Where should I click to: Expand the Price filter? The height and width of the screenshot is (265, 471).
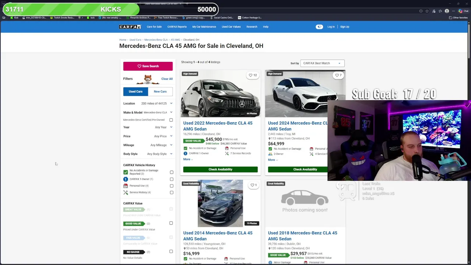click(148, 136)
